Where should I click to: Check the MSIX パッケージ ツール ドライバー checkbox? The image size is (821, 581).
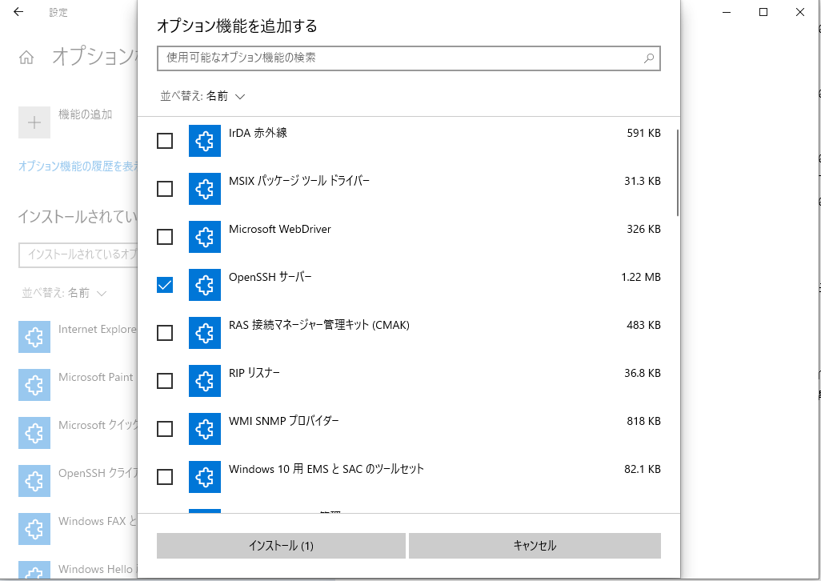(x=165, y=189)
